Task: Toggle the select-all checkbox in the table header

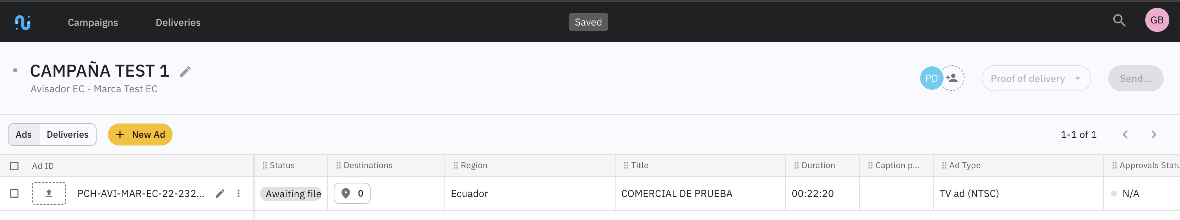Action: 14,166
